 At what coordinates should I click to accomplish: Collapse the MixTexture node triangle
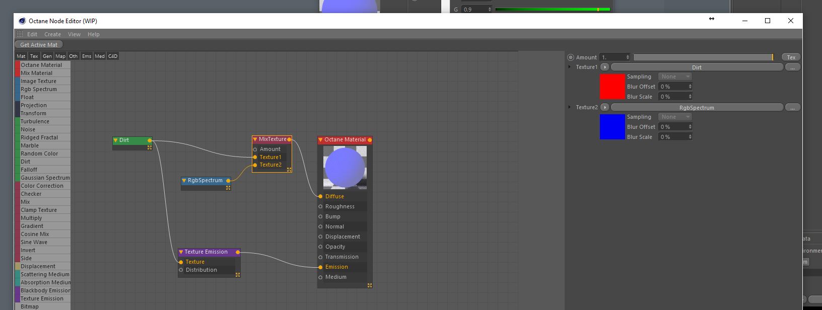pos(255,139)
